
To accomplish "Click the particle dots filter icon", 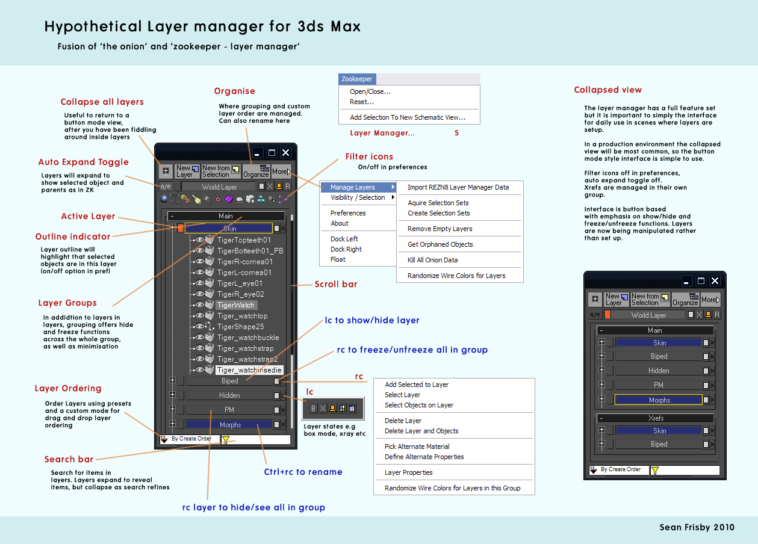I will [x=272, y=199].
